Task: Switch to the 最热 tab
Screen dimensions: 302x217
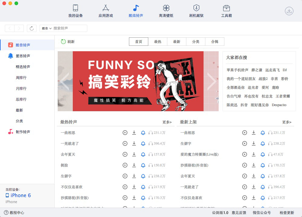Action: tap(158, 42)
